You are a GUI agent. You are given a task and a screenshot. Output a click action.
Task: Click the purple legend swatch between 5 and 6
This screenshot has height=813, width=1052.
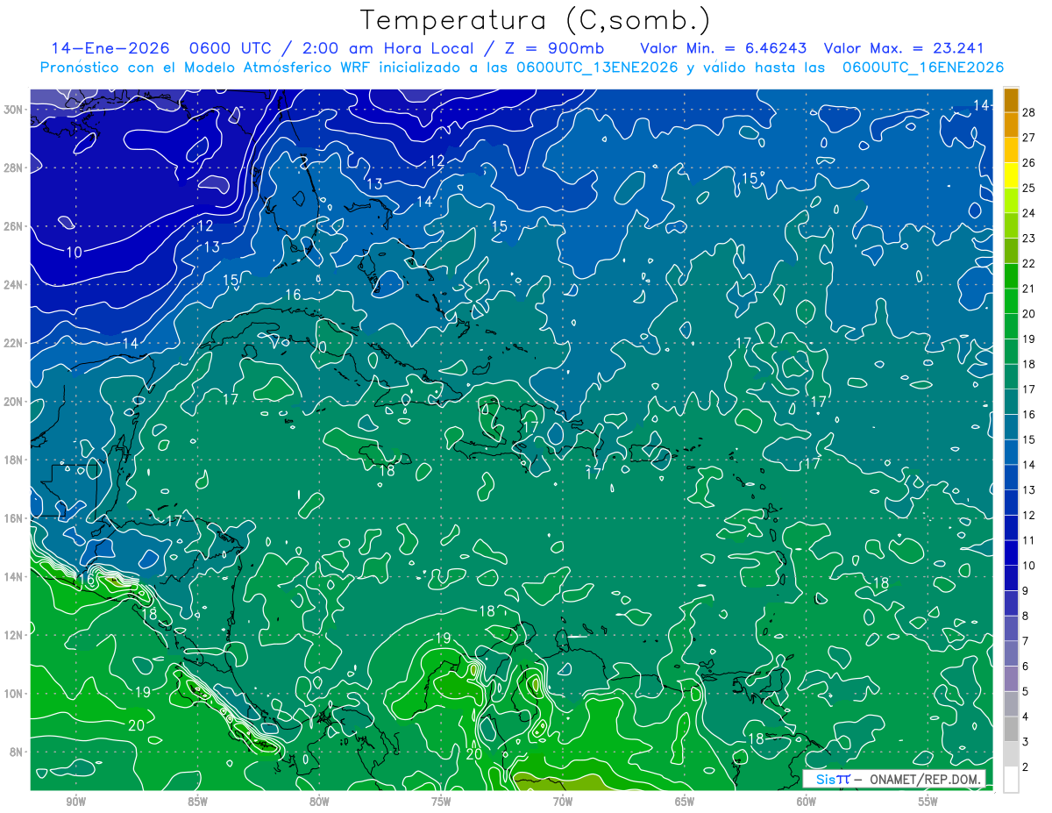coord(1011,678)
